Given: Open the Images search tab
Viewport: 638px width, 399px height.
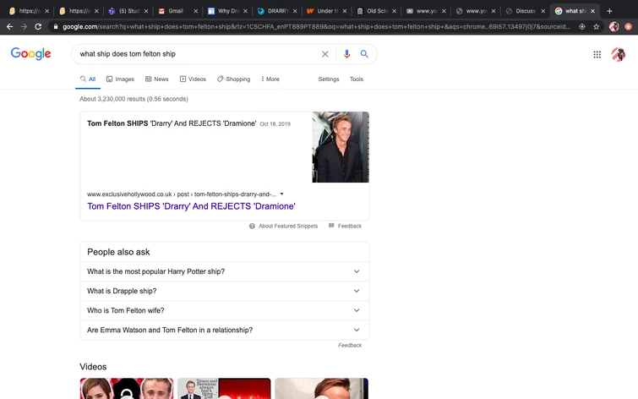Looking at the screenshot, I should (x=120, y=79).
